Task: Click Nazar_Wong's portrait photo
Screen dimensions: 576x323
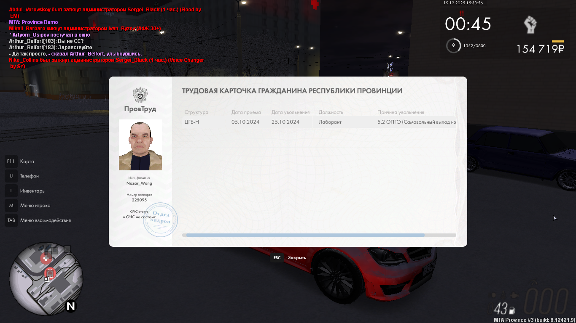Action: (x=140, y=145)
